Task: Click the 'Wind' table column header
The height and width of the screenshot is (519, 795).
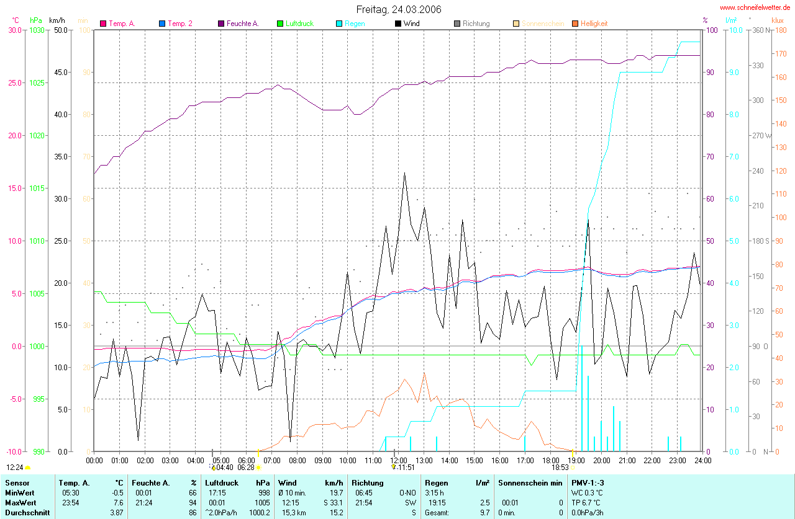Action: [x=288, y=482]
